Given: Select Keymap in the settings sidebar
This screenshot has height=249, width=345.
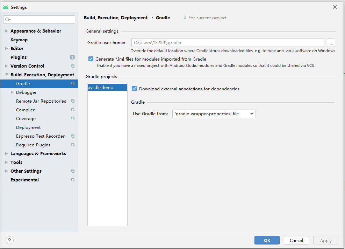Looking at the screenshot, I should click(19, 40).
